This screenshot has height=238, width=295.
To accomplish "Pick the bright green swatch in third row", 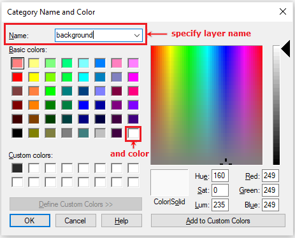I will tap(50, 91).
